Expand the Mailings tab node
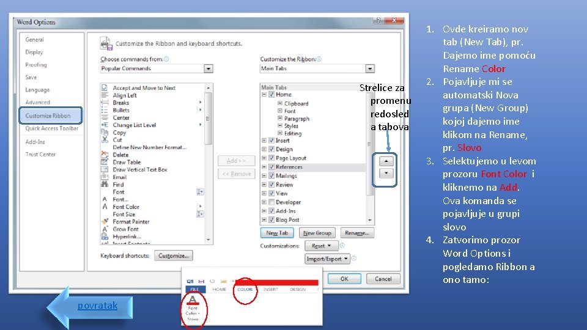The width and height of the screenshot is (587, 330). click(x=264, y=175)
